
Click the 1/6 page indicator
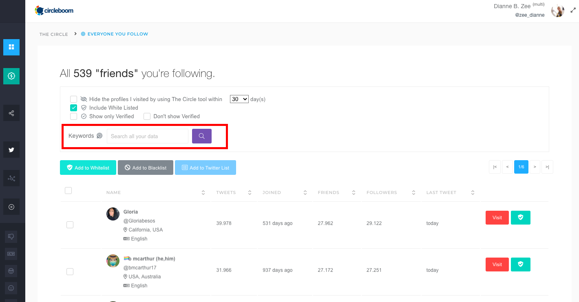(522, 167)
